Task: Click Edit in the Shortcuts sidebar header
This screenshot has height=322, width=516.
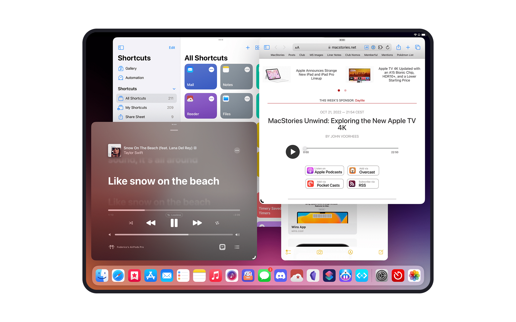Action: click(172, 47)
